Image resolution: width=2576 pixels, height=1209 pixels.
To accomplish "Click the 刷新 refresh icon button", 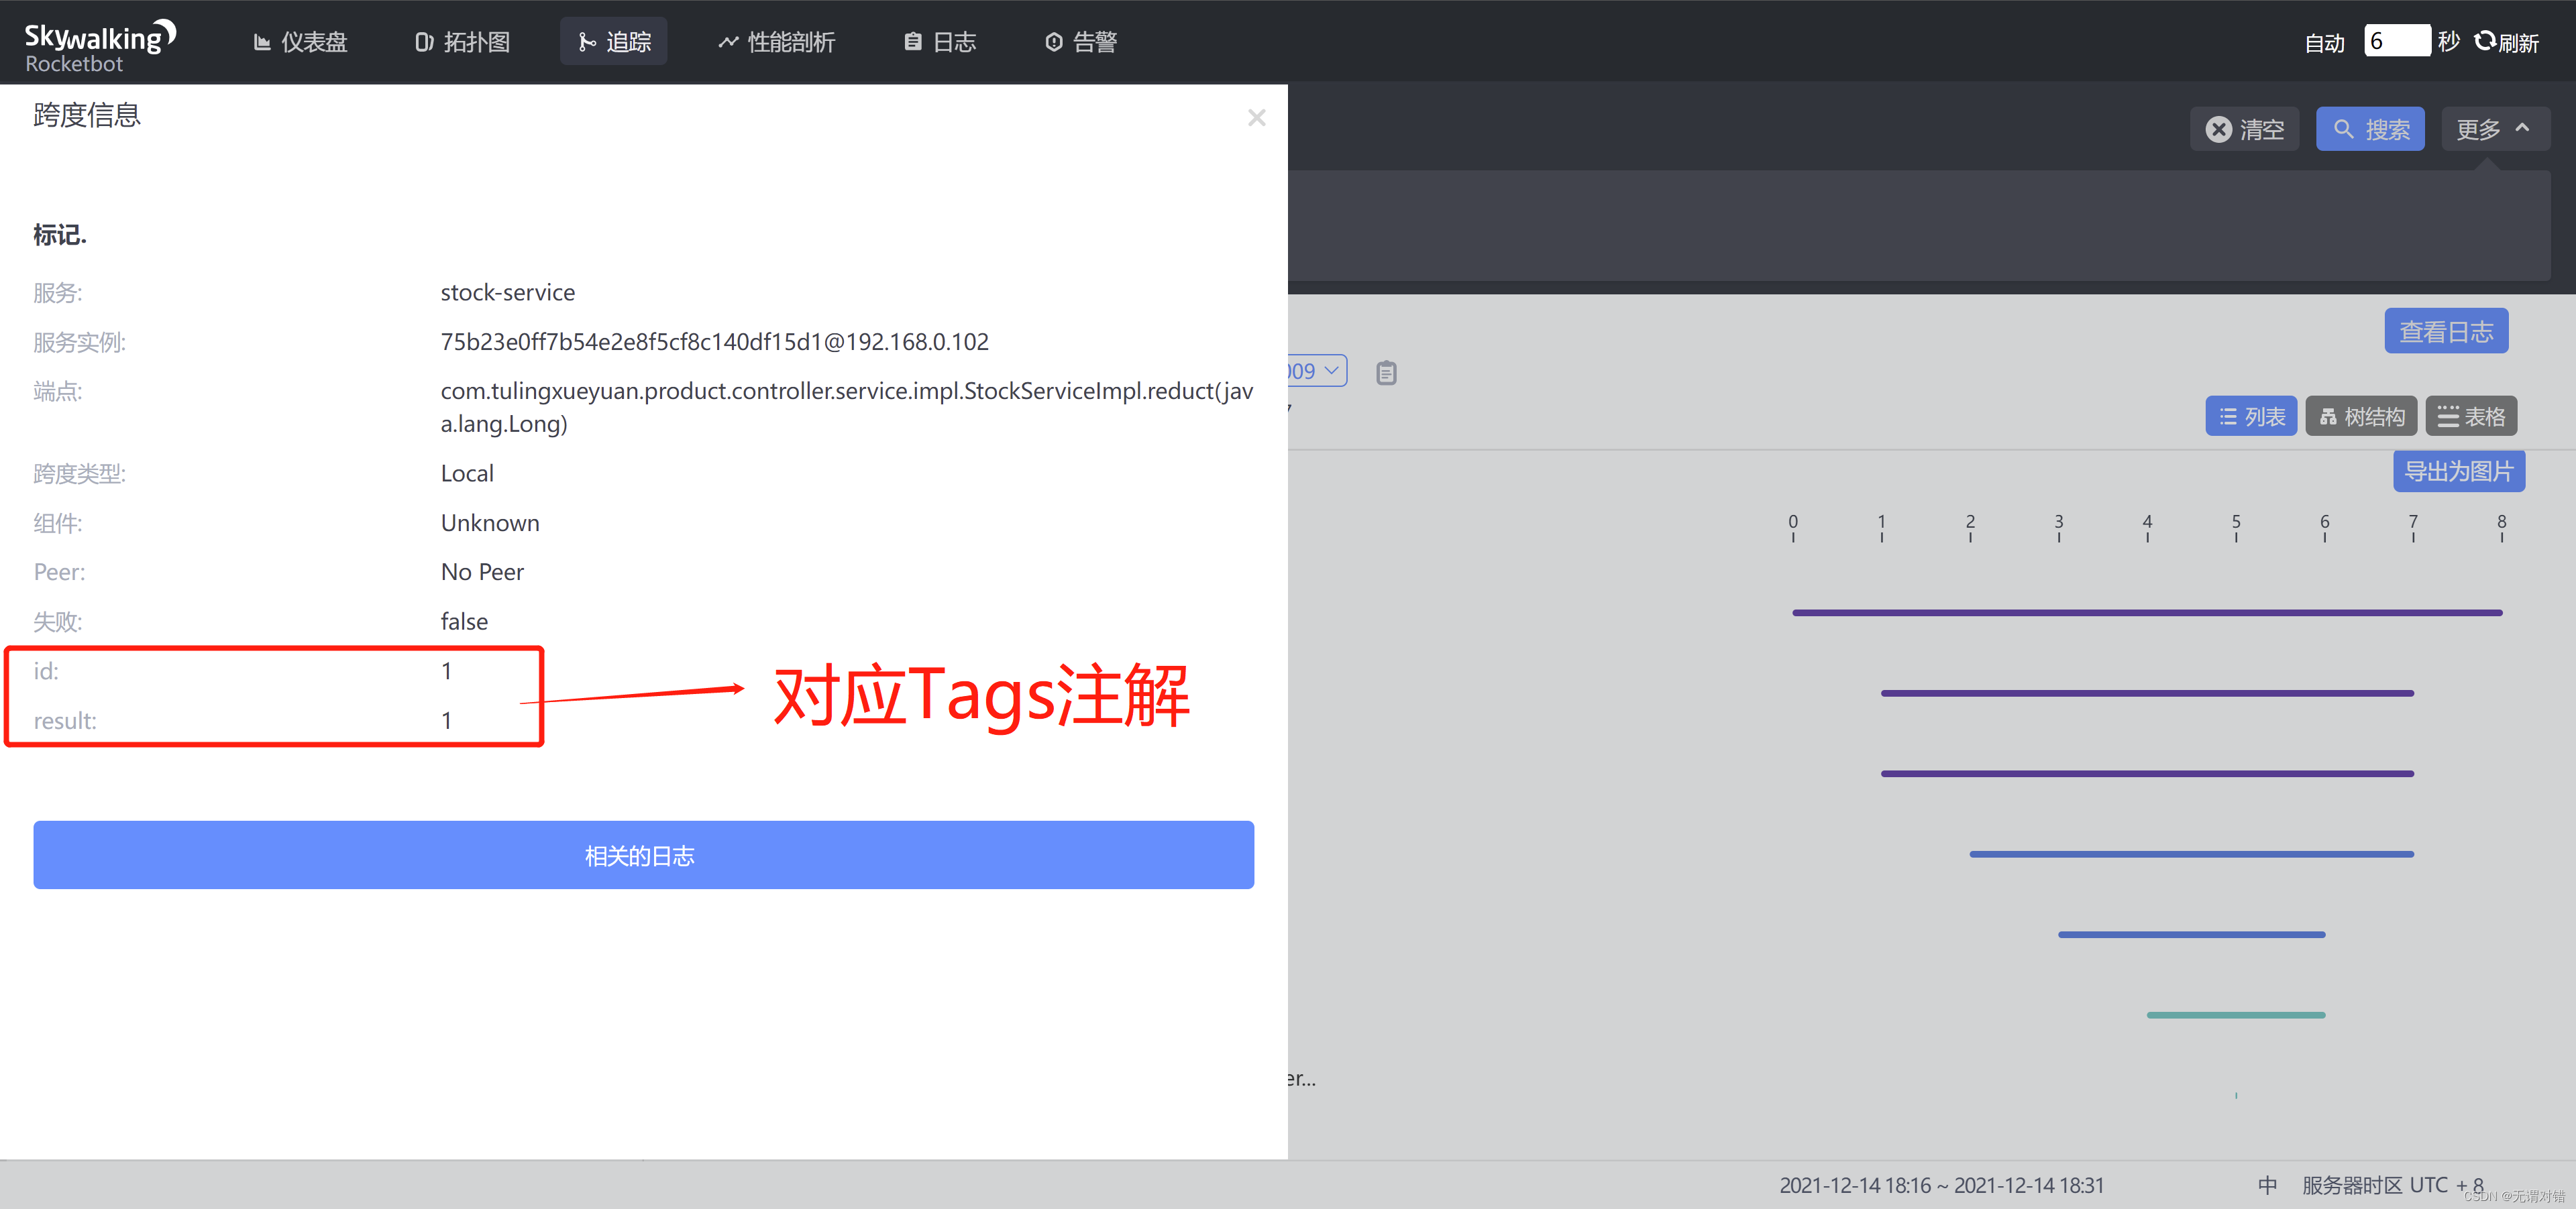I will click(x=2506, y=42).
